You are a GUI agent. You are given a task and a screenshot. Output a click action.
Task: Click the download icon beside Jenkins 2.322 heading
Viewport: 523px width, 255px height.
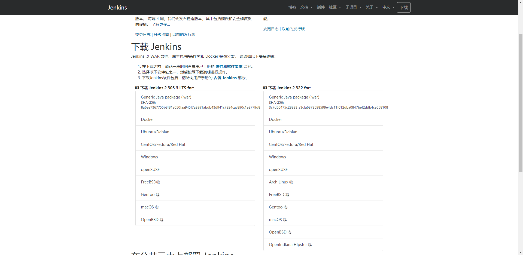265,88
